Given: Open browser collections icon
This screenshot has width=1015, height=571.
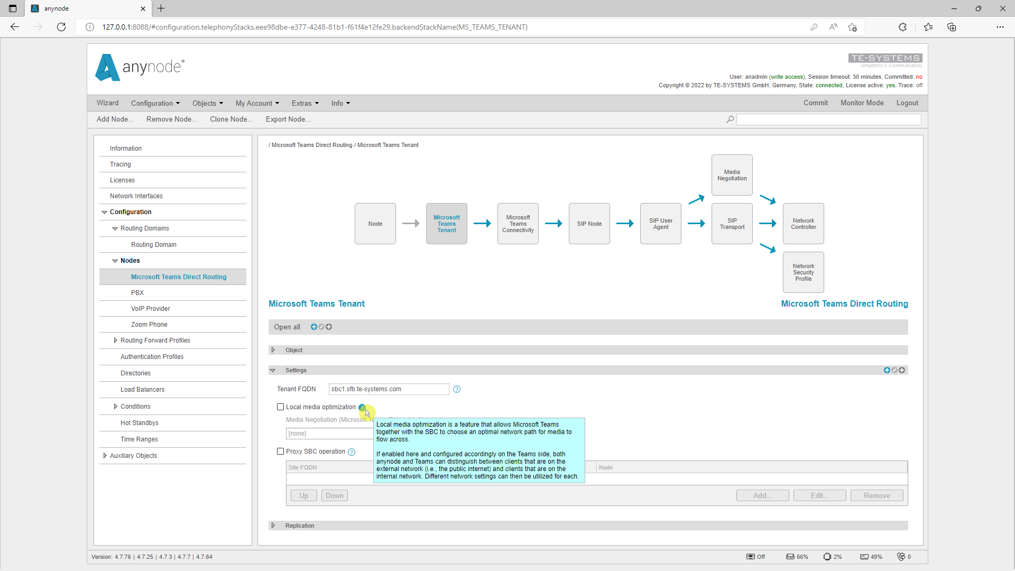Looking at the screenshot, I should point(952,27).
